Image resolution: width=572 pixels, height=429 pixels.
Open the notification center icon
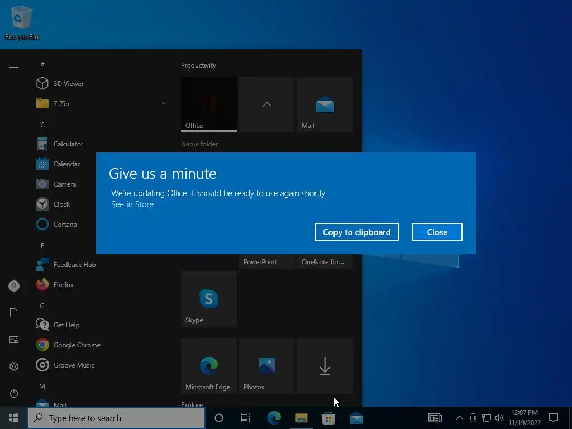[x=554, y=418]
